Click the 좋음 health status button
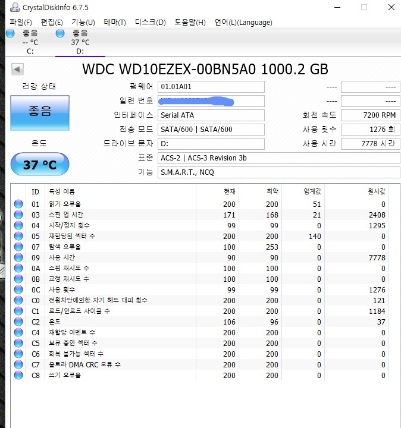Screen dimensions: 401x428 click(40, 113)
